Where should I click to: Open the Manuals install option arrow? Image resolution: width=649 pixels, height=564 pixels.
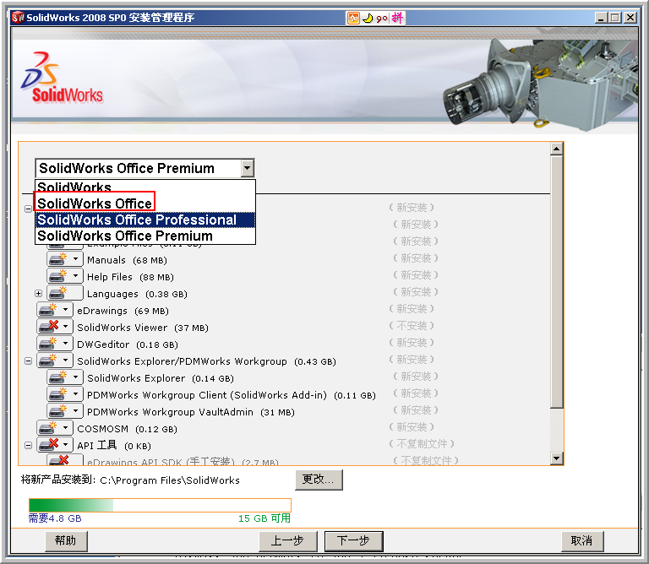point(75,259)
